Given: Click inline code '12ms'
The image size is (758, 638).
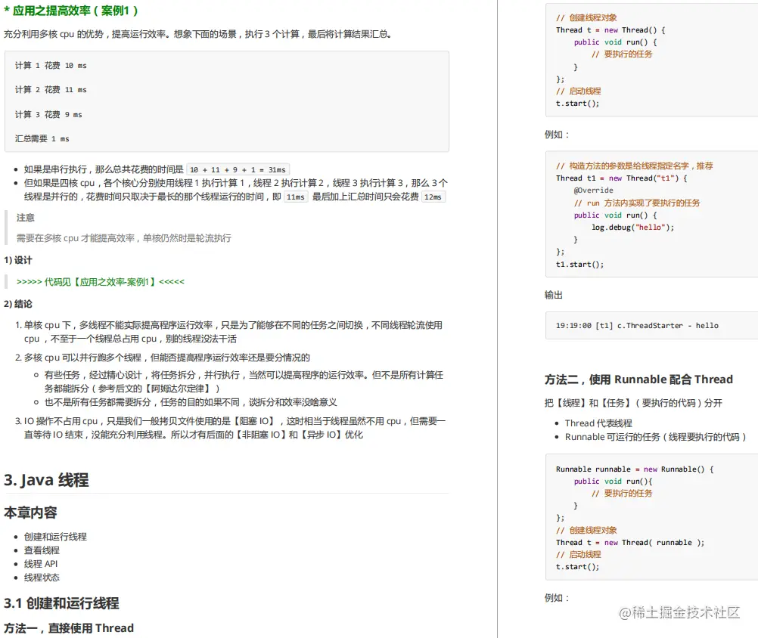Looking at the screenshot, I should 433,197.
